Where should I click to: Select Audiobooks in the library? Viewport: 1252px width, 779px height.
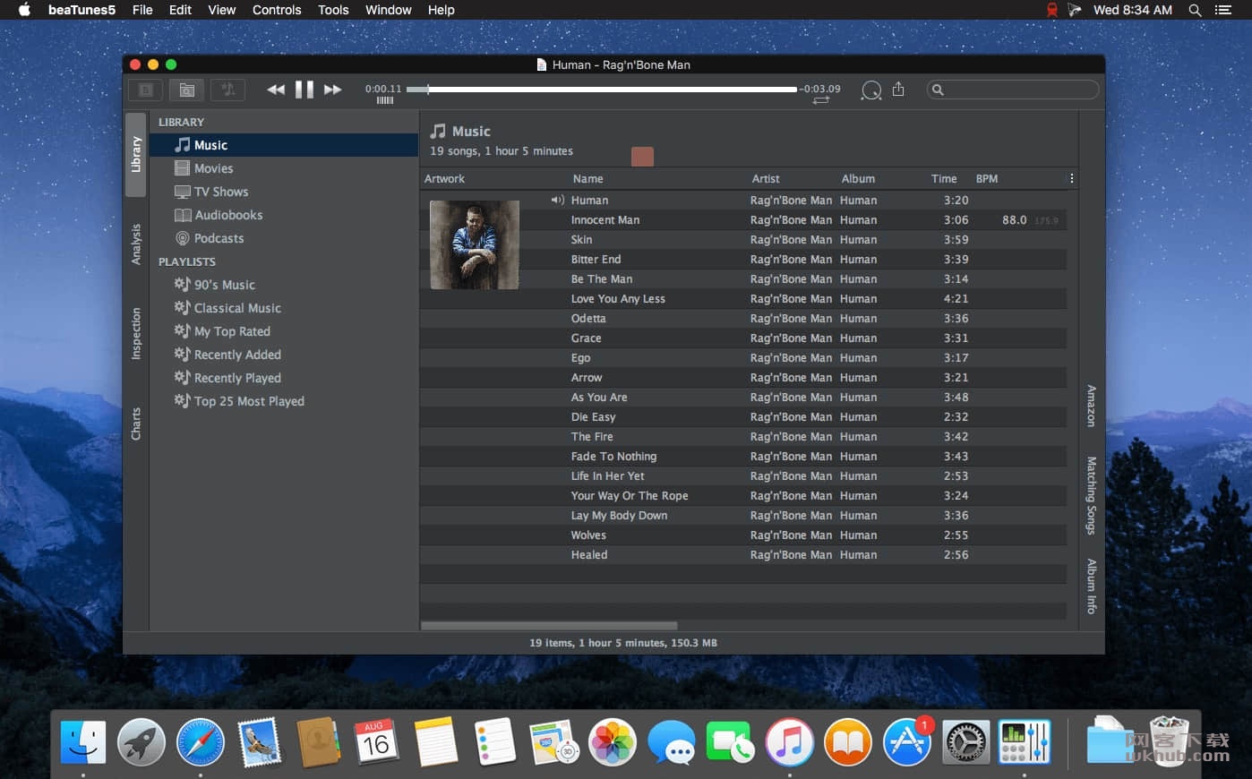tap(284, 215)
